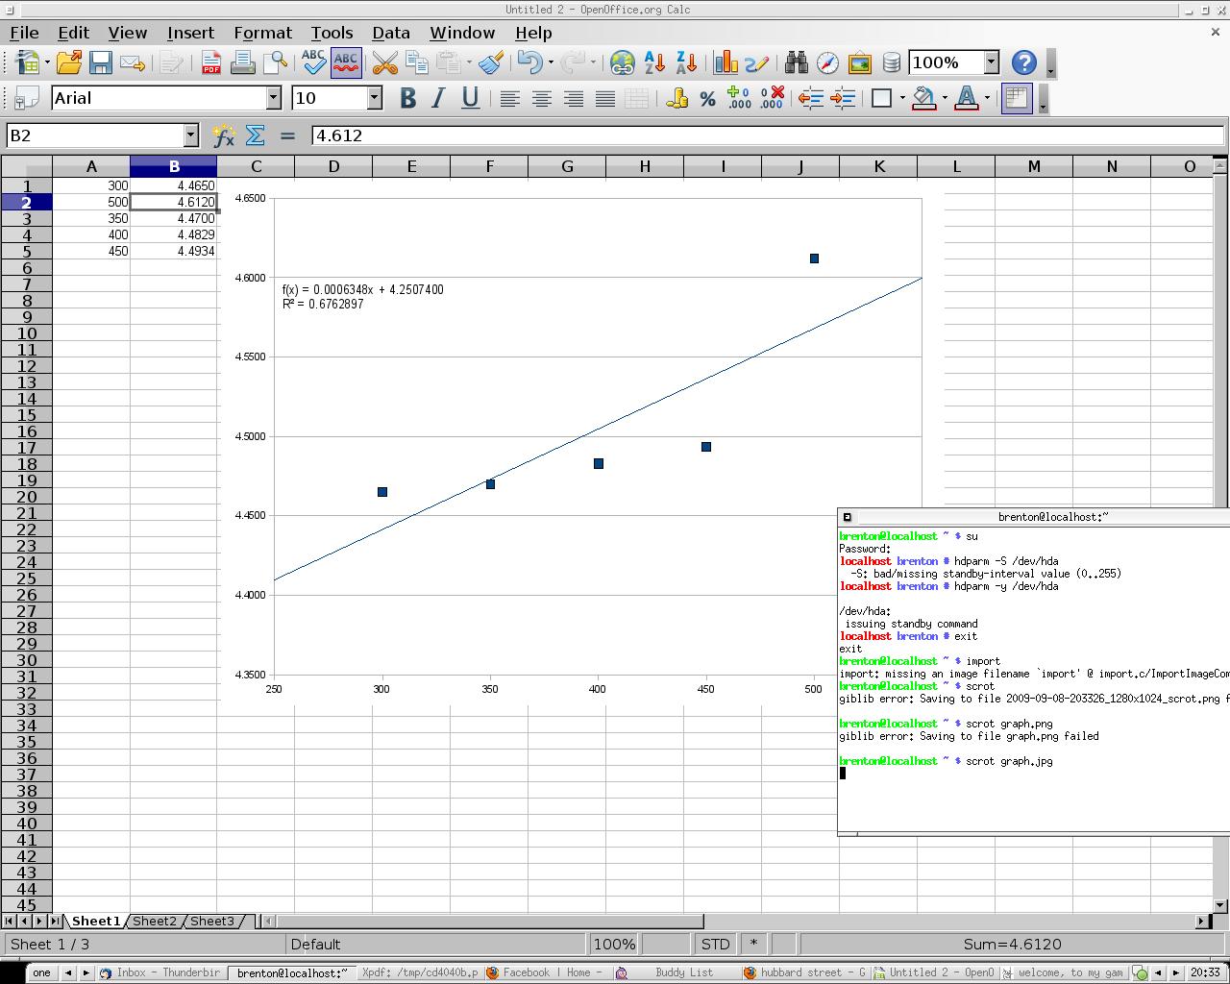Select column A header
Screen dimensions: 1230x984
click(x=91, y=167)
